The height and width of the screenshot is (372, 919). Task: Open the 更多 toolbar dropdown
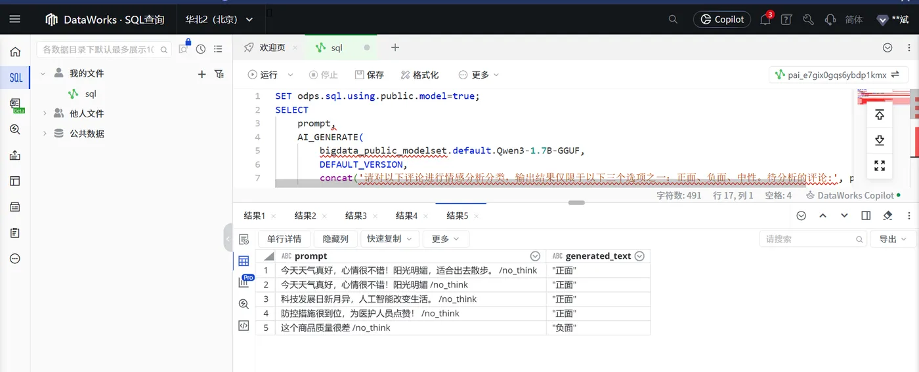(x=479, y=75)
